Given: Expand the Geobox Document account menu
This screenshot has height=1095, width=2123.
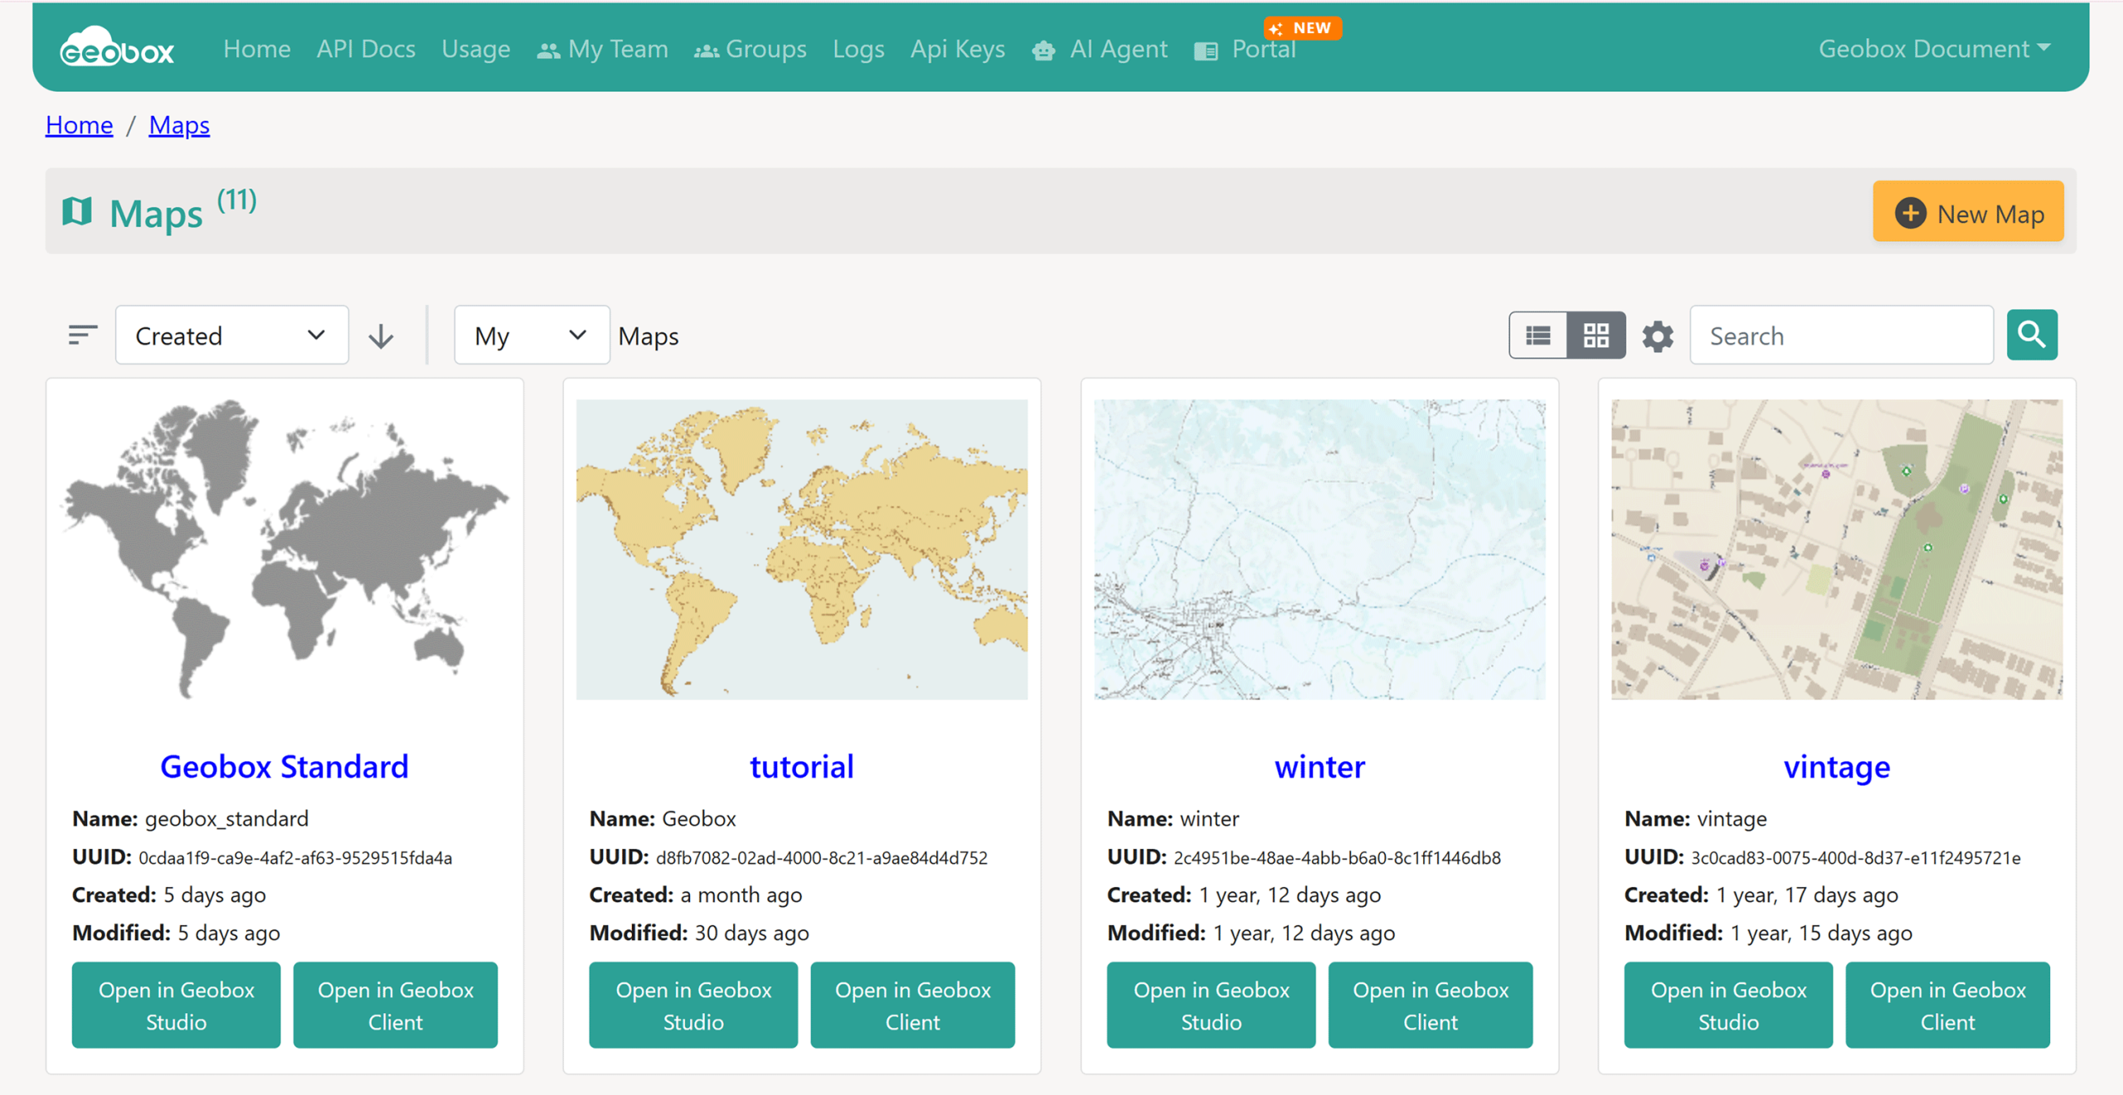Looking at the screenshot, I should tap(1935, 49).
